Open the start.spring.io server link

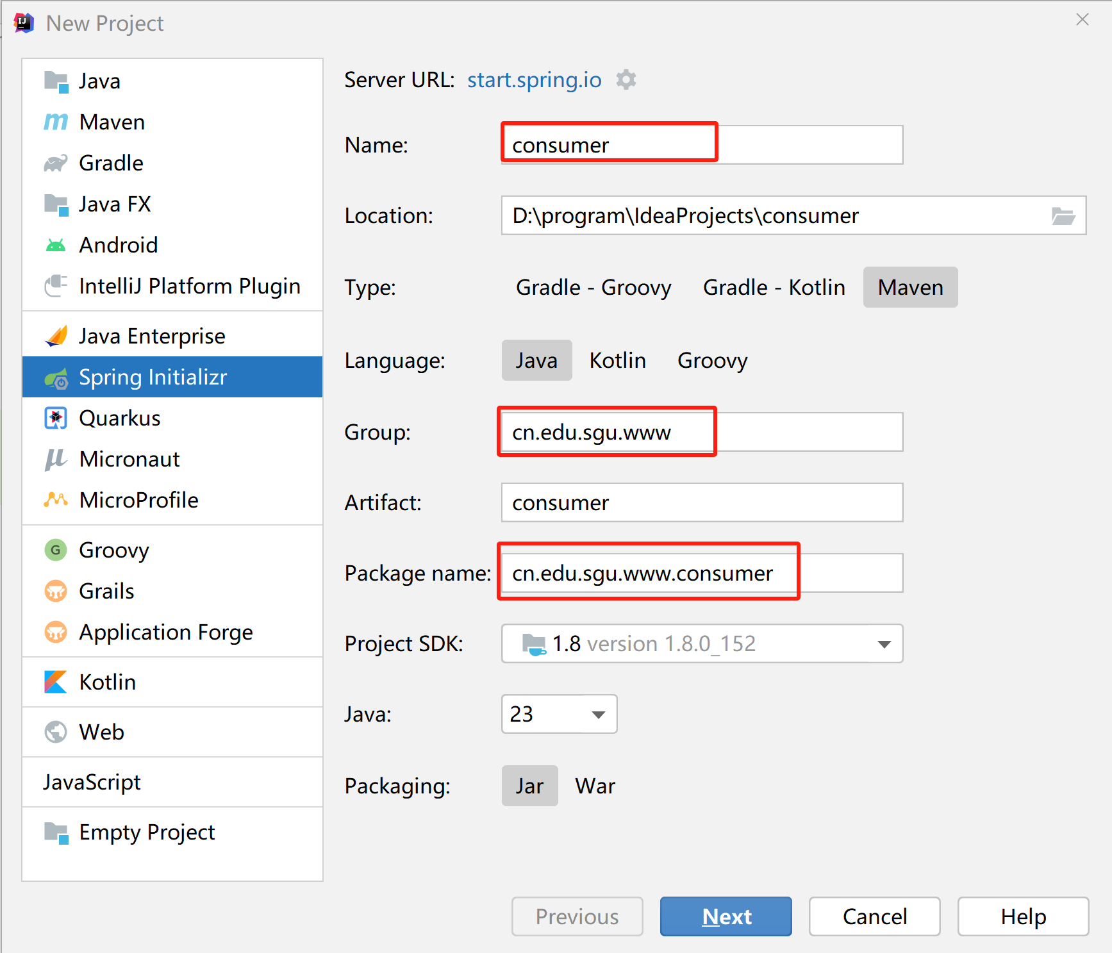534,80
